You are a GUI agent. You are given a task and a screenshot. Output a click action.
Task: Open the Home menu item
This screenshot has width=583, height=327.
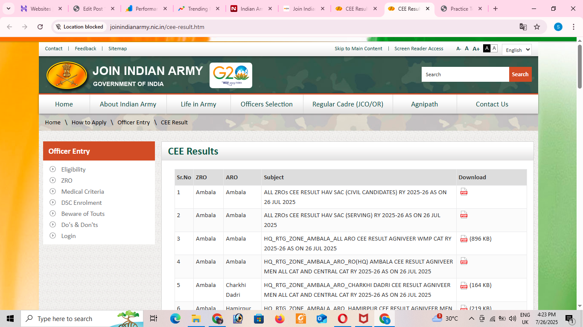pyautogui.click(x=64, y=104)
